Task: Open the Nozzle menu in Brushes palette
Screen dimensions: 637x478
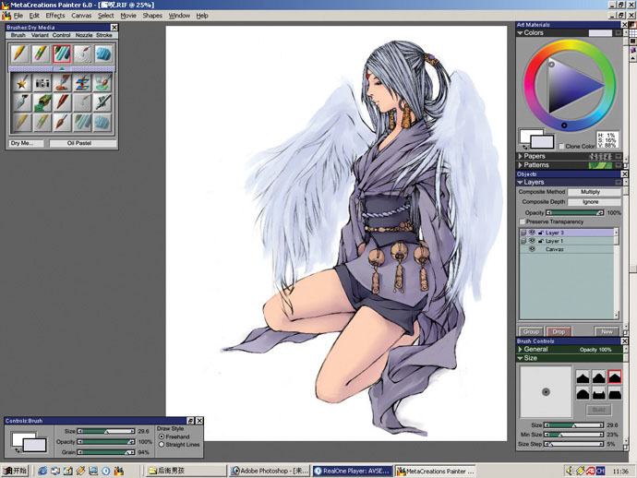Action: click(84, 35)
